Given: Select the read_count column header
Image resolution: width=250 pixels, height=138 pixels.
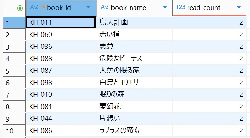Looking at the screenshot, I should point(210,8).
